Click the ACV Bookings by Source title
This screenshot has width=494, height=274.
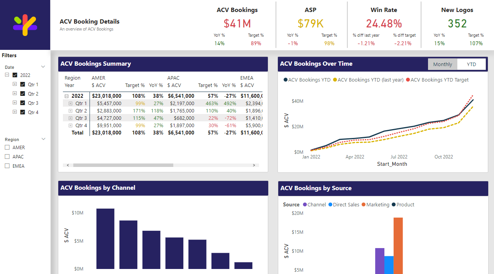coord(316,188)
